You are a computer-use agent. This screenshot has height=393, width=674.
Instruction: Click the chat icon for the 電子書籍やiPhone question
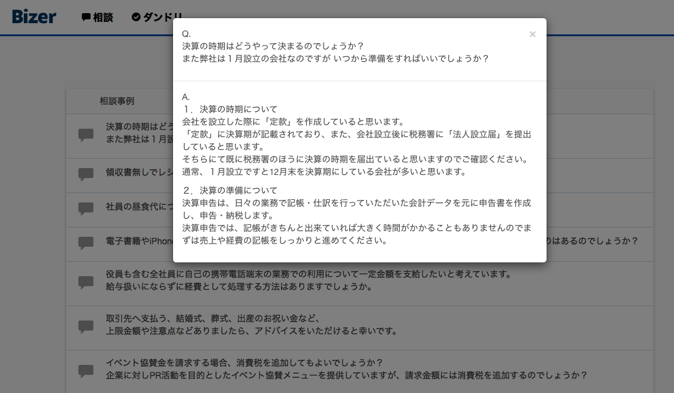click(86, 243)
